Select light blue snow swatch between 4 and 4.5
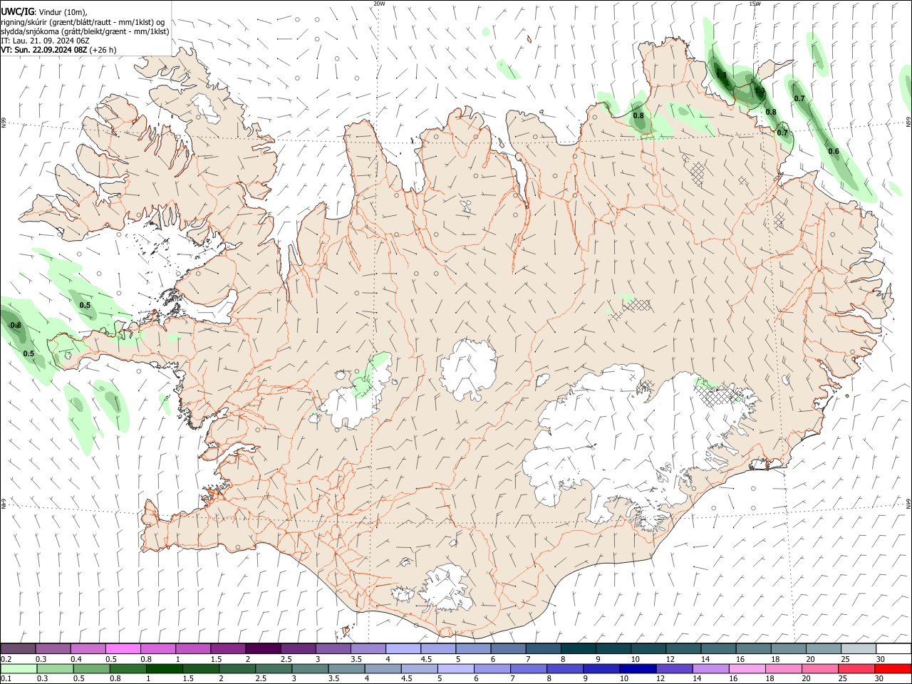The width and height of the screenshot is (912, 684). [403, 649]
